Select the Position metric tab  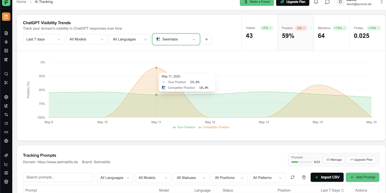click(295, 33)
